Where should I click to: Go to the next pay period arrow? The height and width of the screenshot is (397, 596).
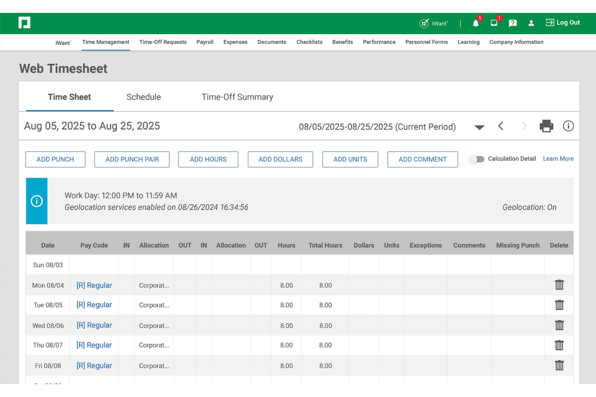524,126
